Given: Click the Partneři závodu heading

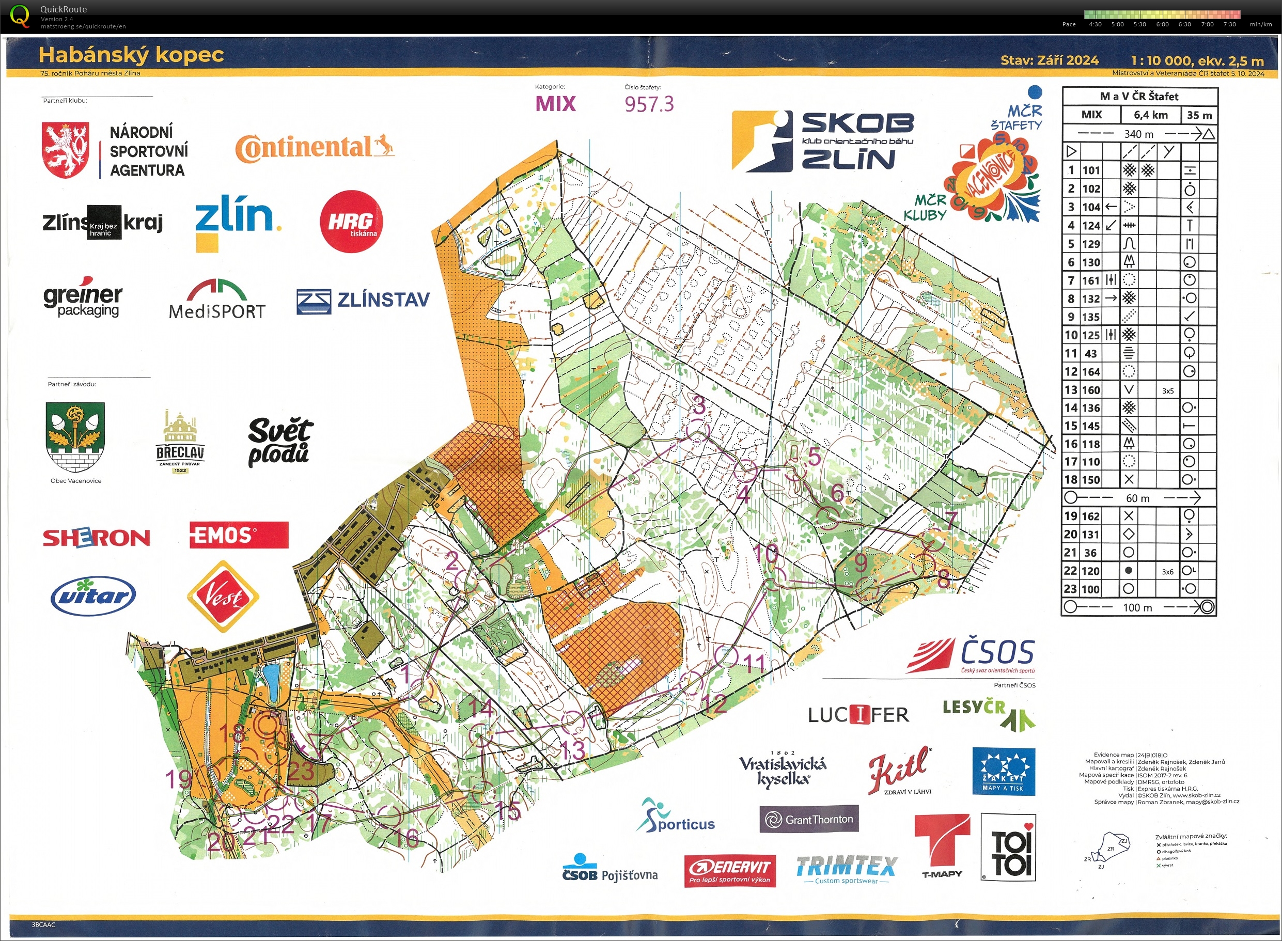Looking at the screenshot, I should point(72,384).
